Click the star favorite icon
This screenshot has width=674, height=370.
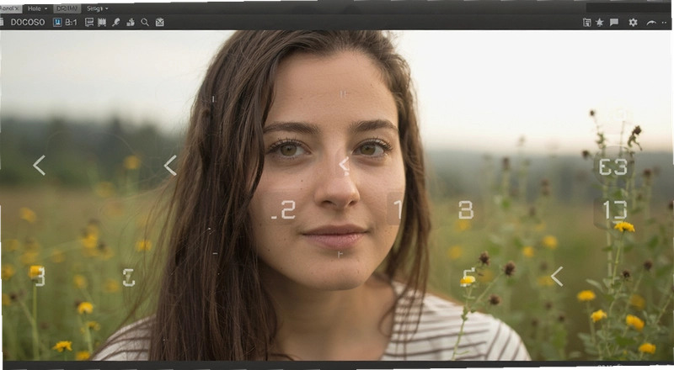(x=600, y=23)
